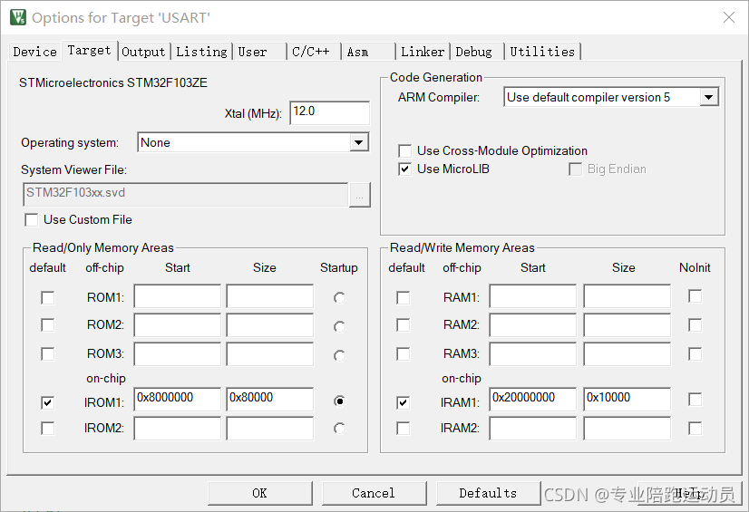Check the RAM3 default checkbox
749x512 pixels.
click(x=404, y=354)
